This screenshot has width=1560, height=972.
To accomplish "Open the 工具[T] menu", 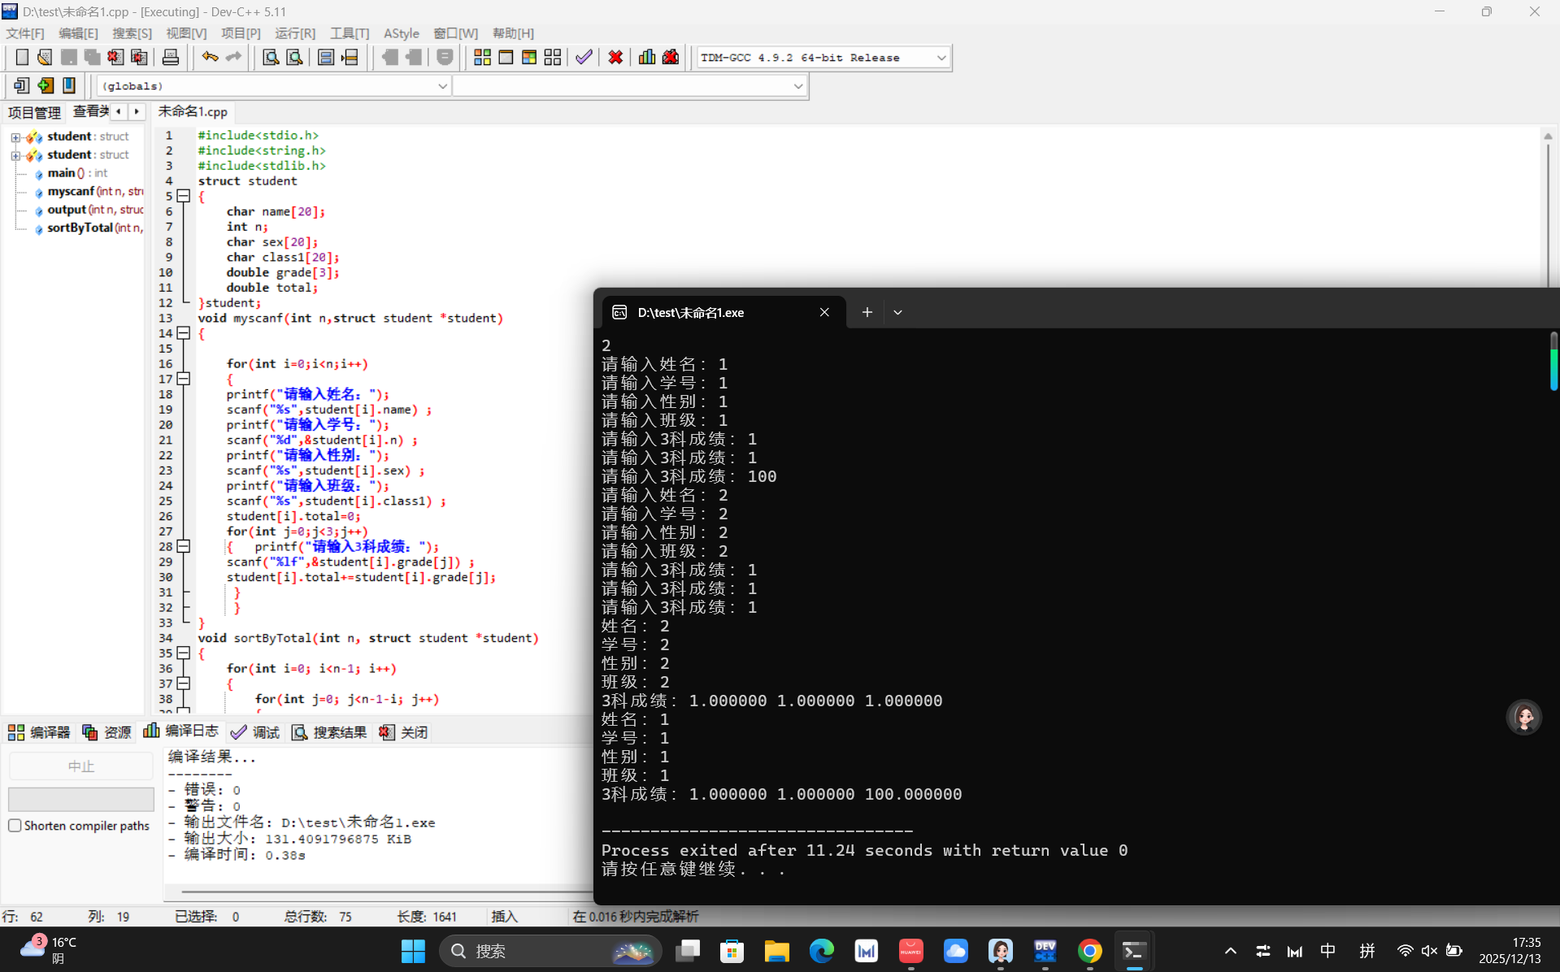I will point(350,33).
